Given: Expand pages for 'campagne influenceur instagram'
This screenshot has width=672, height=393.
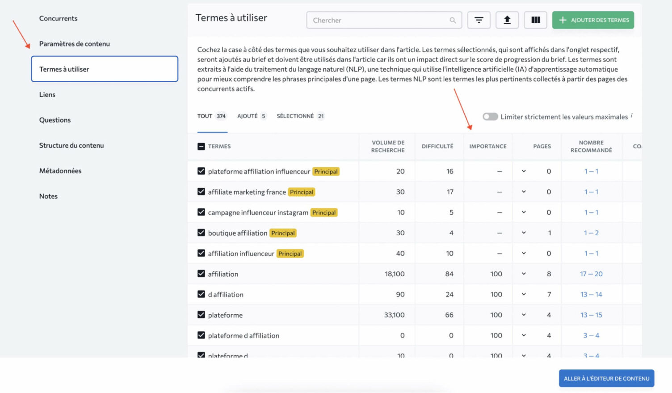Looking at the screenshot, I should click(x=524, y=212).
